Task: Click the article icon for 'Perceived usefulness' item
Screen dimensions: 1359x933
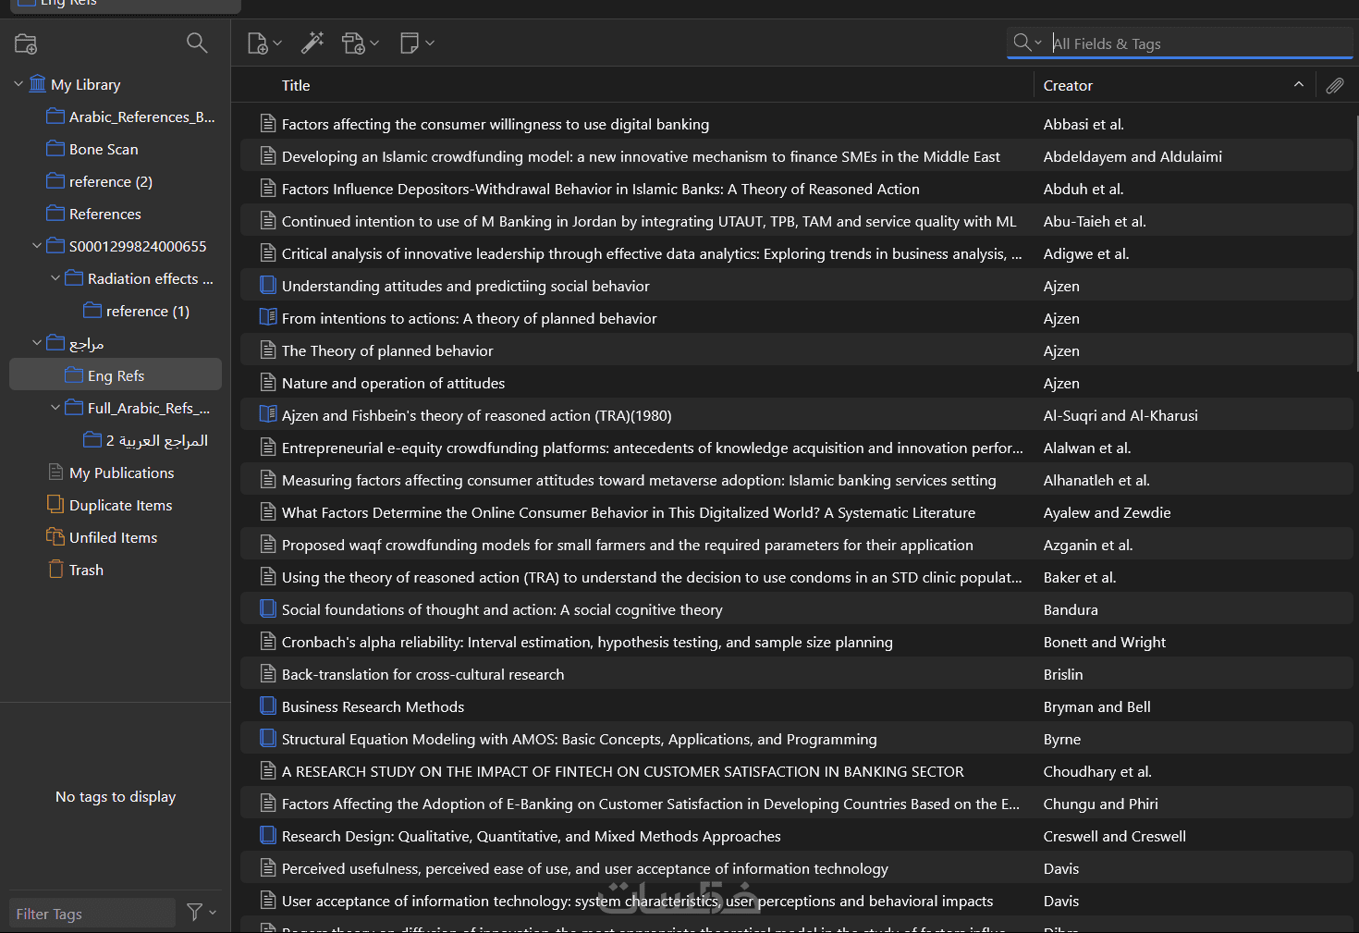Action: click(268, 868)
